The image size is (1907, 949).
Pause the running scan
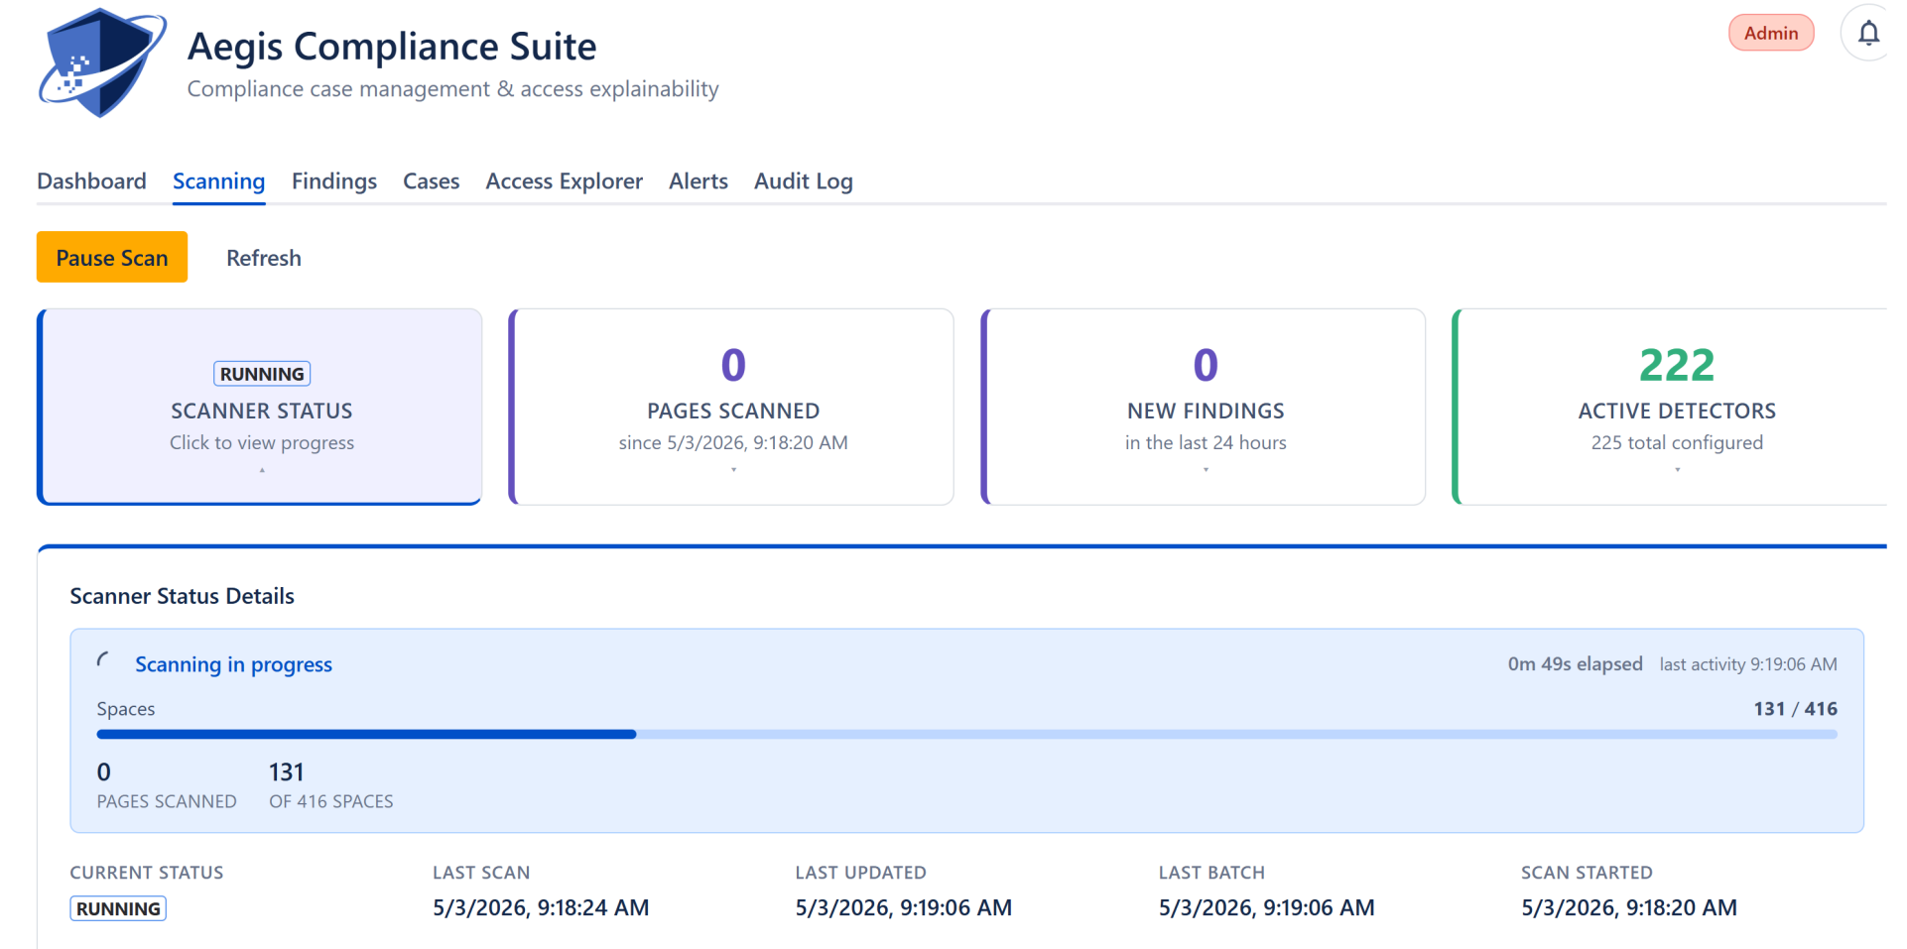112,257
